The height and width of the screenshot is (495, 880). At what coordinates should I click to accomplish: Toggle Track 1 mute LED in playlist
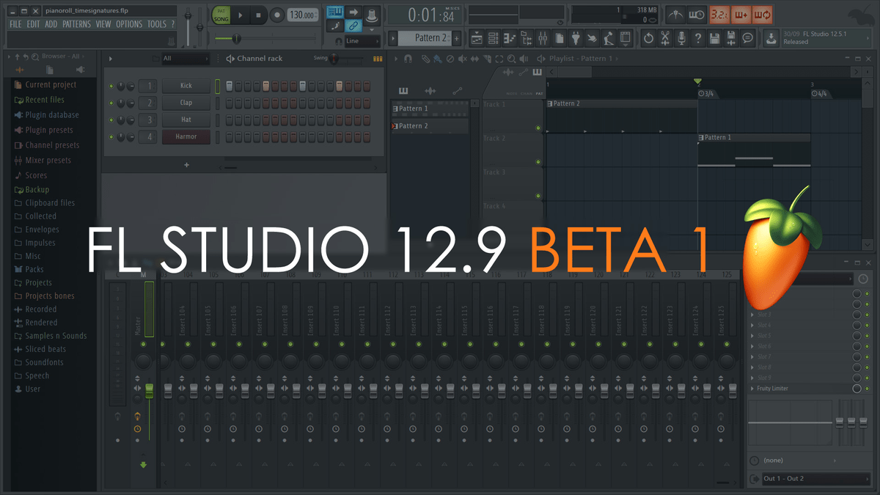coord(538,129)
